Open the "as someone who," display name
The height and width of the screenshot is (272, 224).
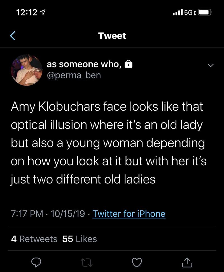84,64
